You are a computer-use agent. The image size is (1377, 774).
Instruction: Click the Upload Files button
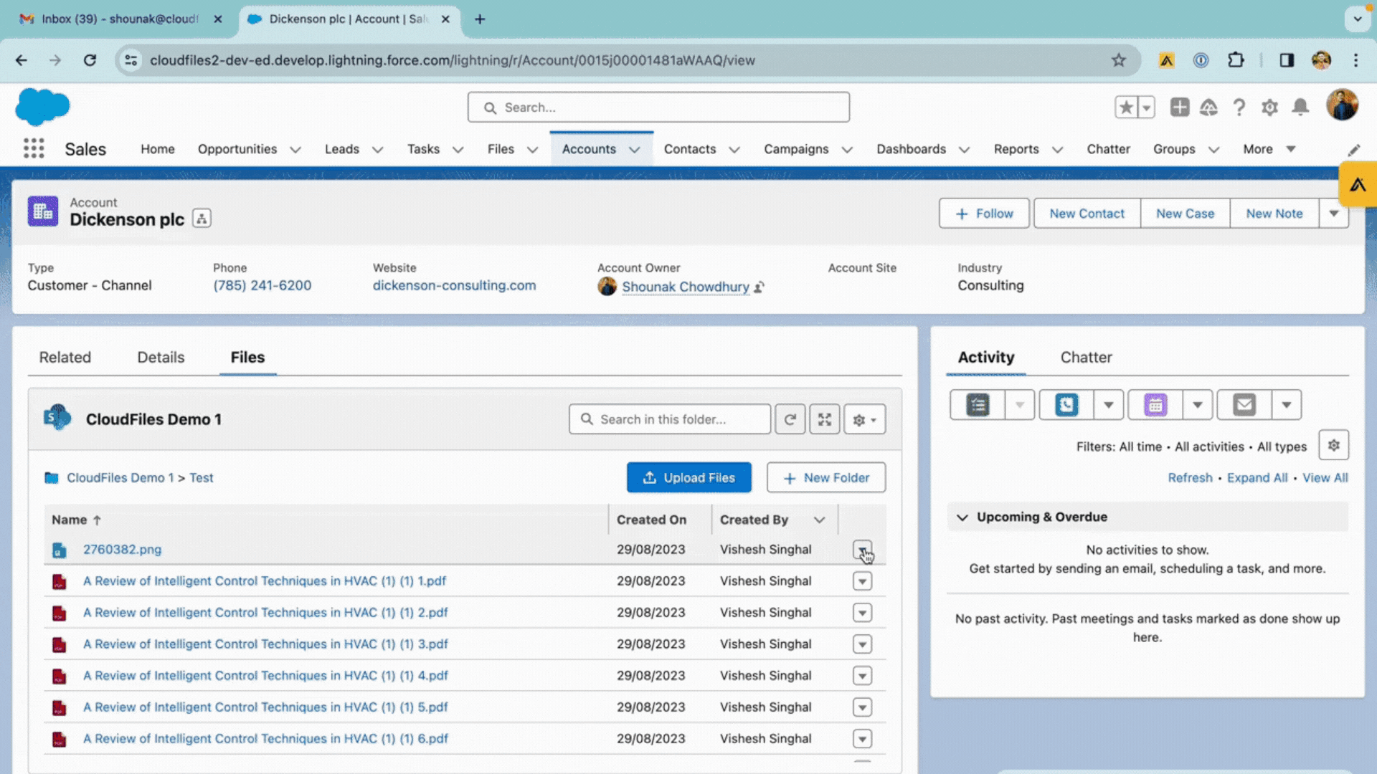688,477
